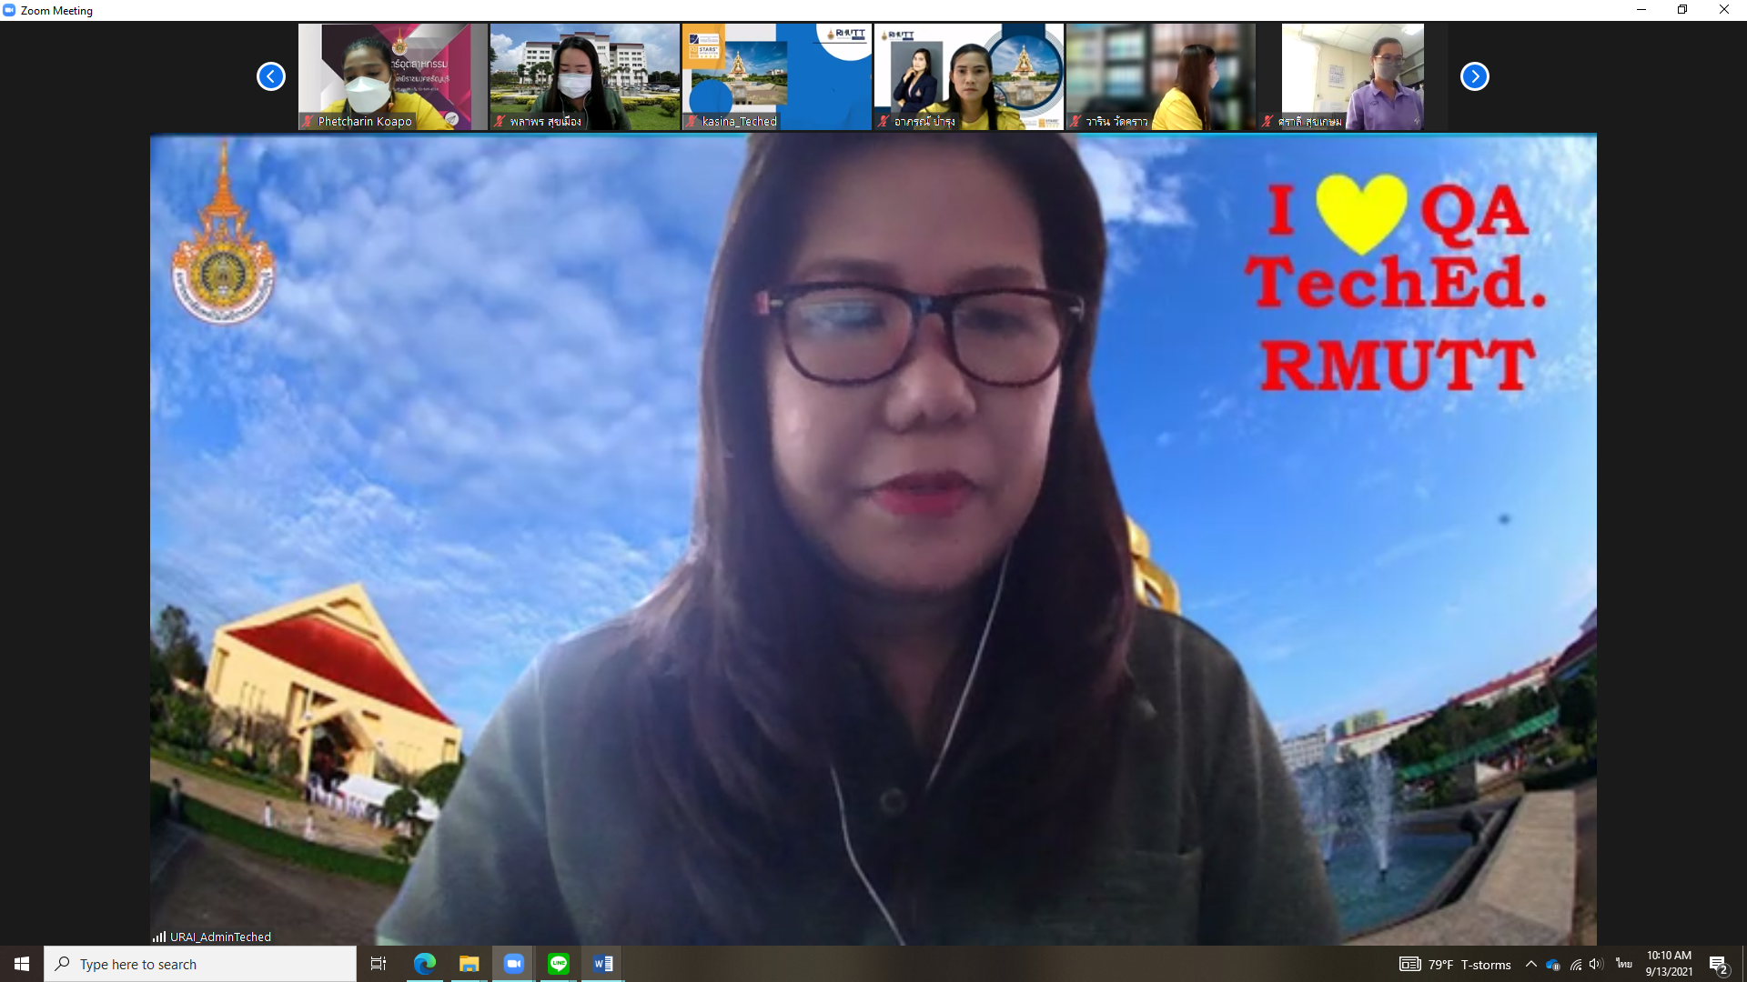Select อาภรณ์ บำรุง video thumbnail
Viewport: 1747px width, 982px height.
pyautogui.click(x=969, y=76)
